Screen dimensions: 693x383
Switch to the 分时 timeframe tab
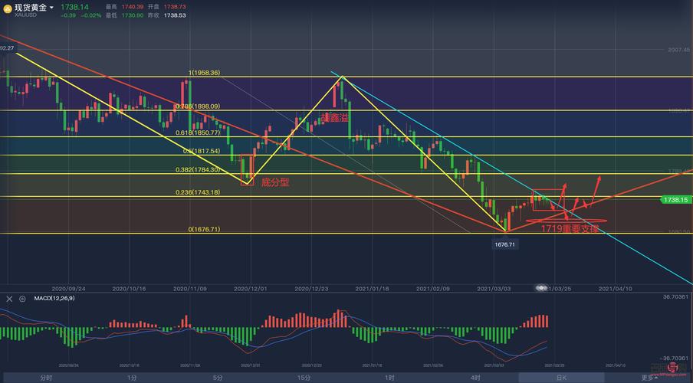[x=46, y=378]
